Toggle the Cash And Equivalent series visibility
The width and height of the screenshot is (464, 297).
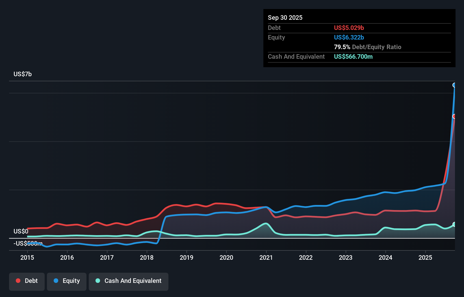[128, 281]
